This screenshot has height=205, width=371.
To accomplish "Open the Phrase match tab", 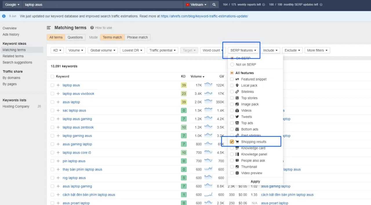I will (x=137, y=37).
